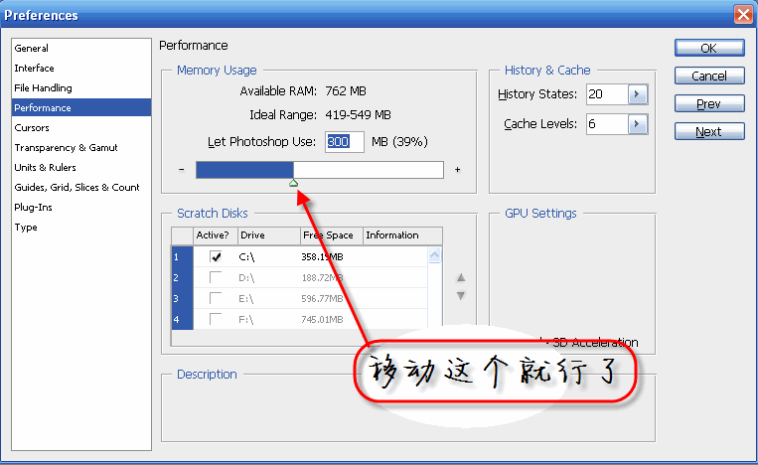Click the 745.01MB free space cell
This screenshot has height=465, width=758.
pos(322,320)
